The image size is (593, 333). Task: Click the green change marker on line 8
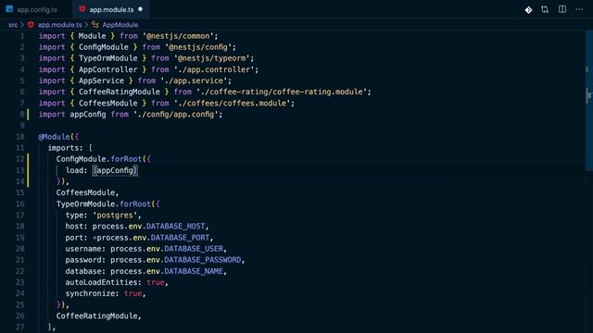[x=28, y=115]
